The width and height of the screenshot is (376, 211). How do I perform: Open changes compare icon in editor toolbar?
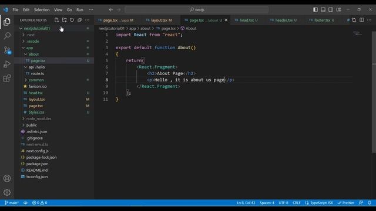coord(354,20)
